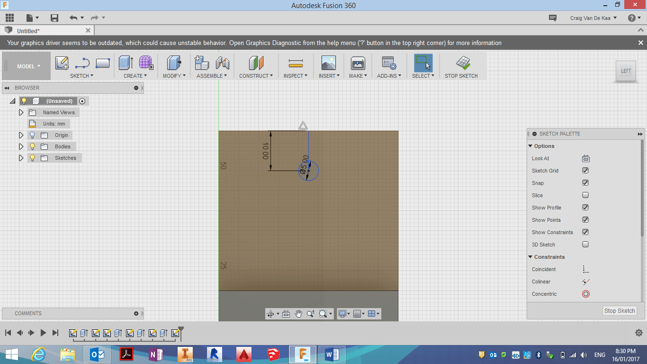Toggle the Show Points checkbox
Image resolution: width=647 pixels, height=364 pixels.
pos(585,220)
